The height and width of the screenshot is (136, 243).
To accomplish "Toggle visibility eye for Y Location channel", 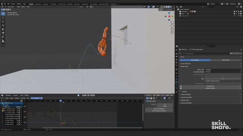I will click(x=4, y=111).
